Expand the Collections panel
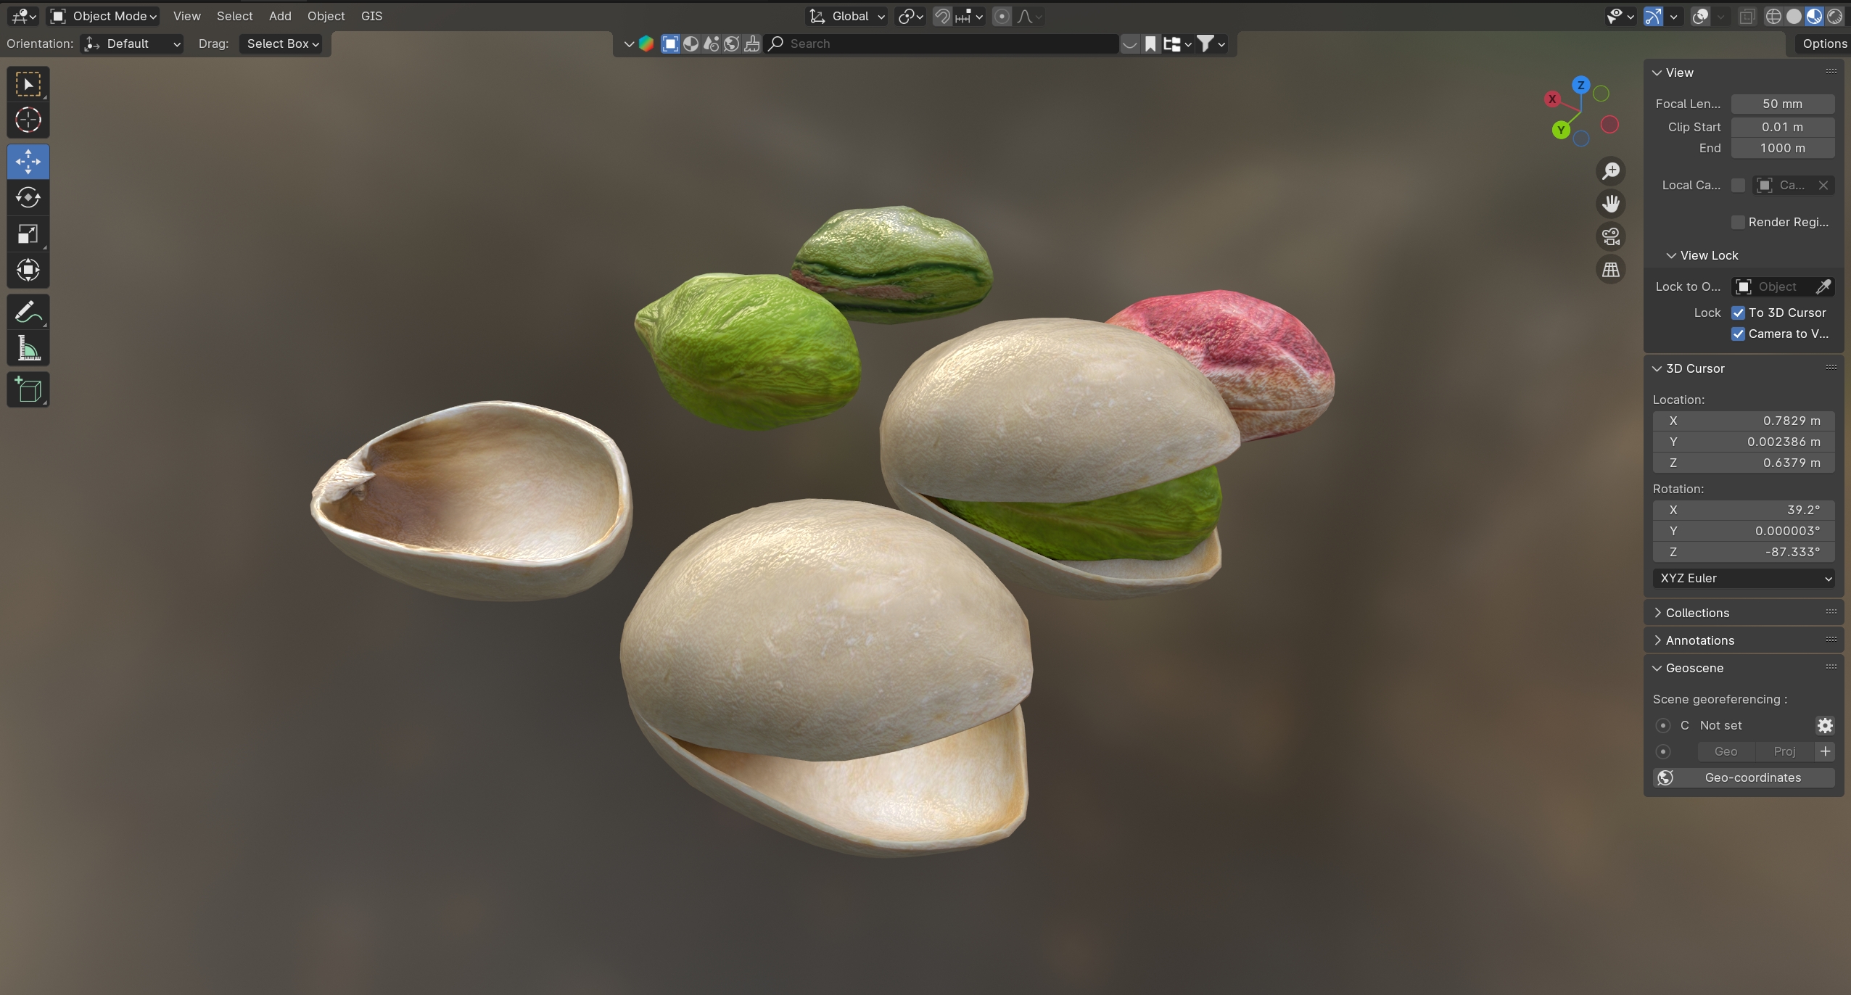Image resolution: width=1851 pixels, height=995 pixels. pos(1697,613)
